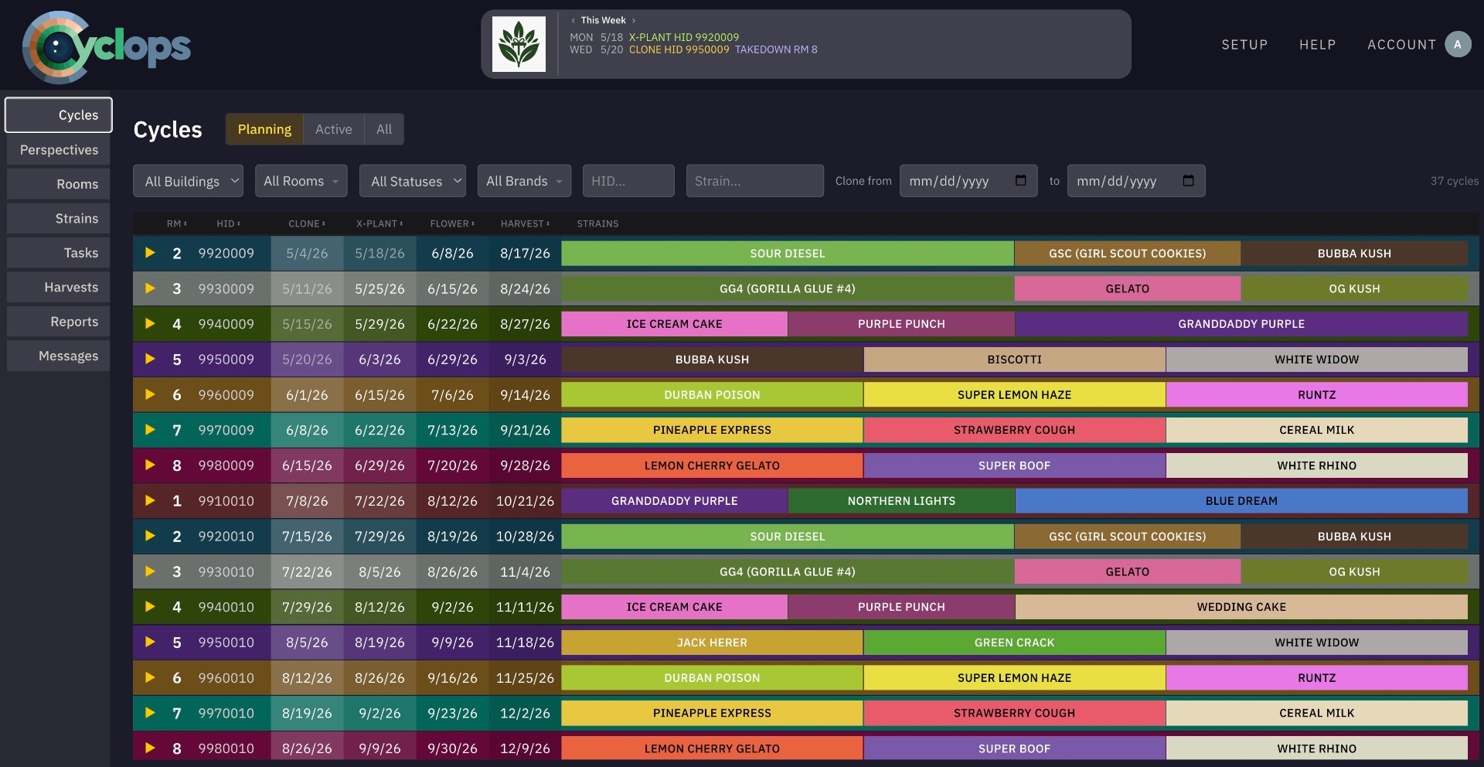Expand row for HID 9980010

pyautogui.click(x=150, y=748)
